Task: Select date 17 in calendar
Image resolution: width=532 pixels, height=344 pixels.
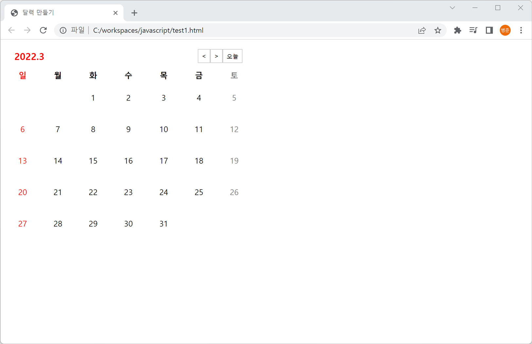Action: tap(164, 161)
